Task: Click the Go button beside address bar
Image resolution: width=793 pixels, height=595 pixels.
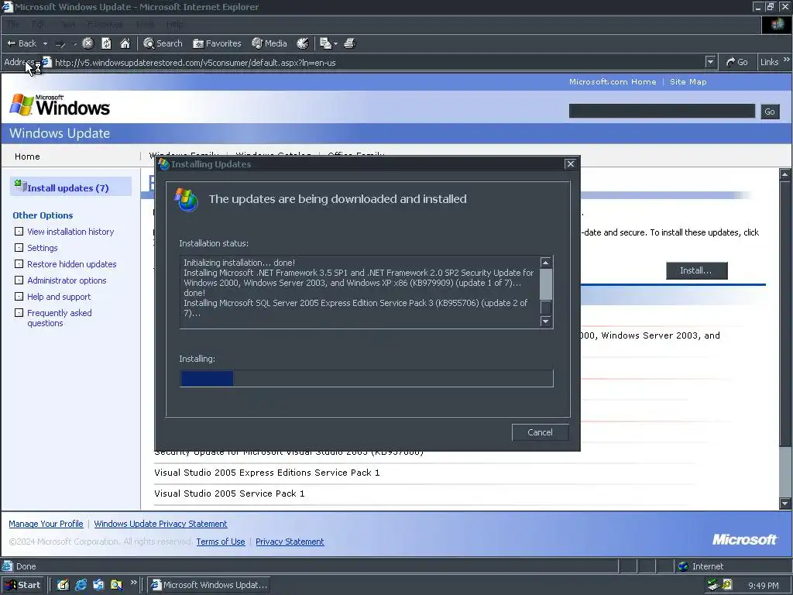Action: point(737,62)
